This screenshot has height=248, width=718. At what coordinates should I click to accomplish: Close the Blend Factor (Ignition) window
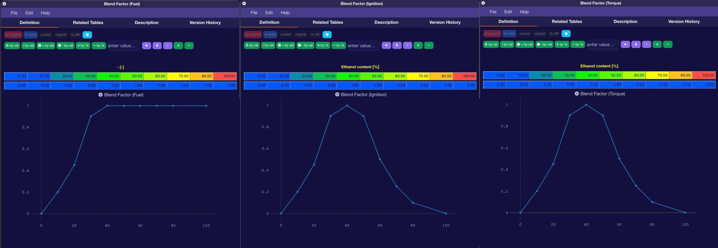point(244,4)
